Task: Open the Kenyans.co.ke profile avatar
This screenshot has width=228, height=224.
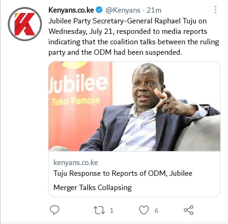Action: click(25, 24)
